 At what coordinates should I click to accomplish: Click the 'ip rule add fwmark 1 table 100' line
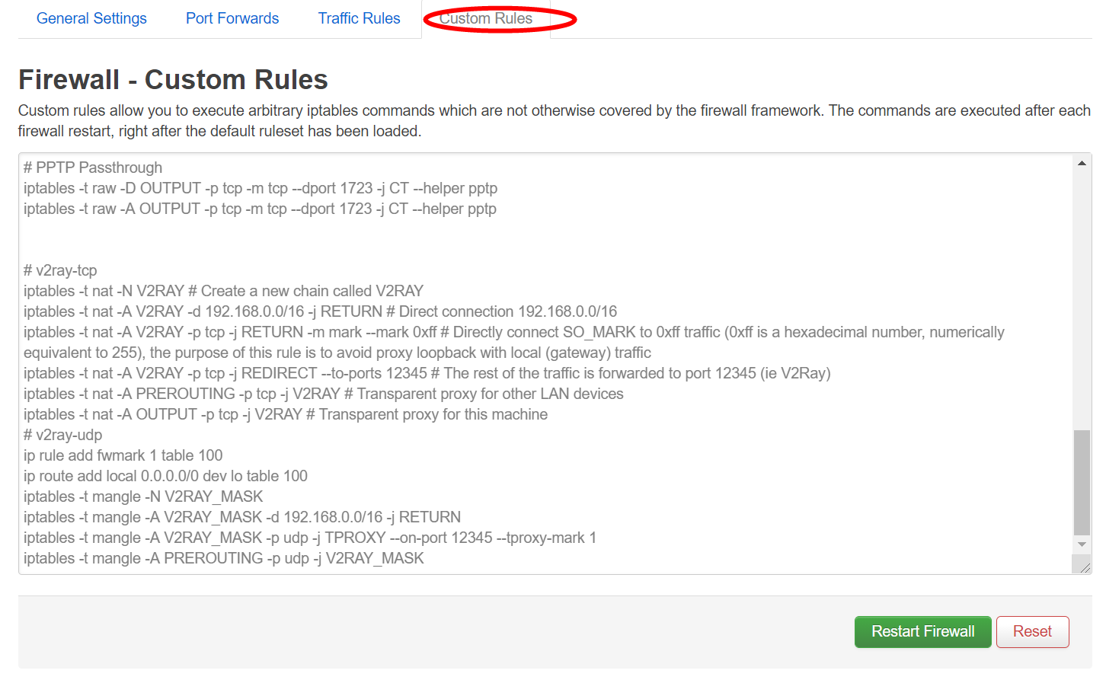click(x=123, y=455)
